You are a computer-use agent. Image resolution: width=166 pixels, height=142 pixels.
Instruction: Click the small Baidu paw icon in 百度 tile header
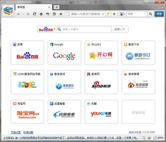click(x=15, y=44)
